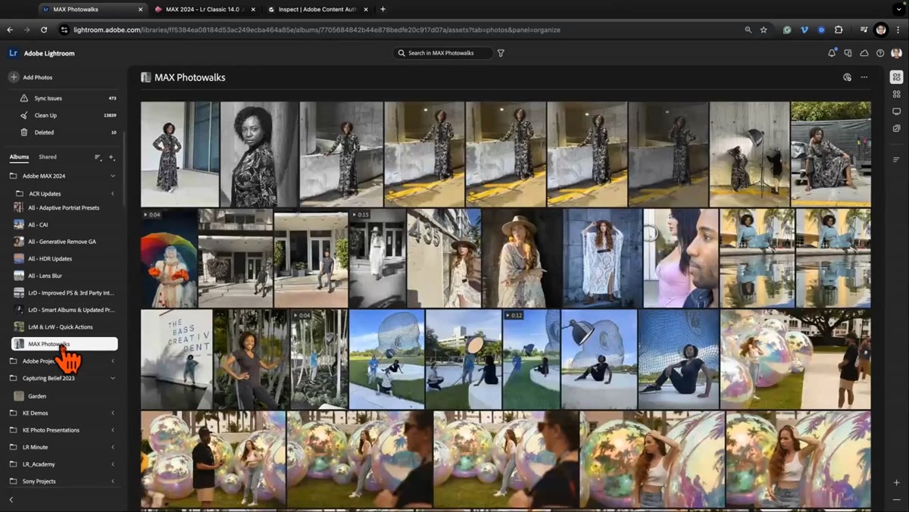Image resolution: width=909 pixels, height=512 pixels.
Task: Open the 435 building hat portrait thumbnail
Action: 443,258
